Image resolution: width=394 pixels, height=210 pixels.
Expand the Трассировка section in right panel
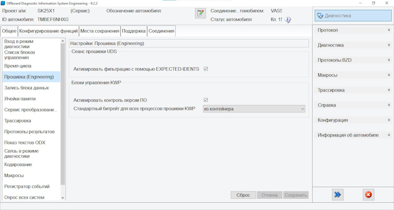353,90
